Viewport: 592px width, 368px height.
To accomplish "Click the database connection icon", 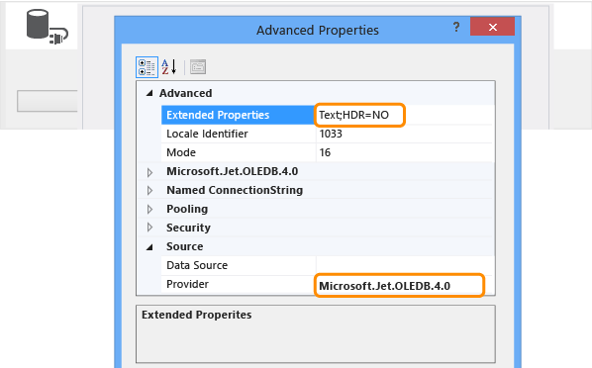I will [x=47, y=27].
